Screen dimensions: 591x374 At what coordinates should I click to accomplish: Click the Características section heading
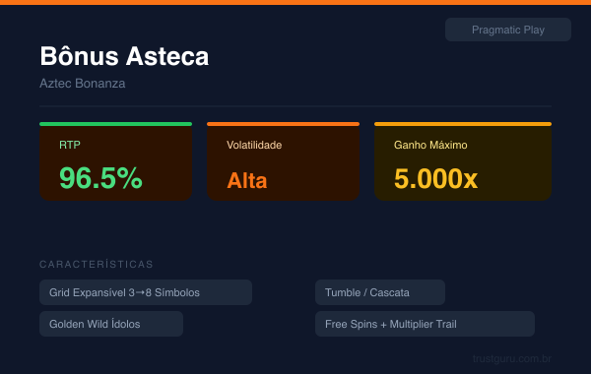pos(97,265)
